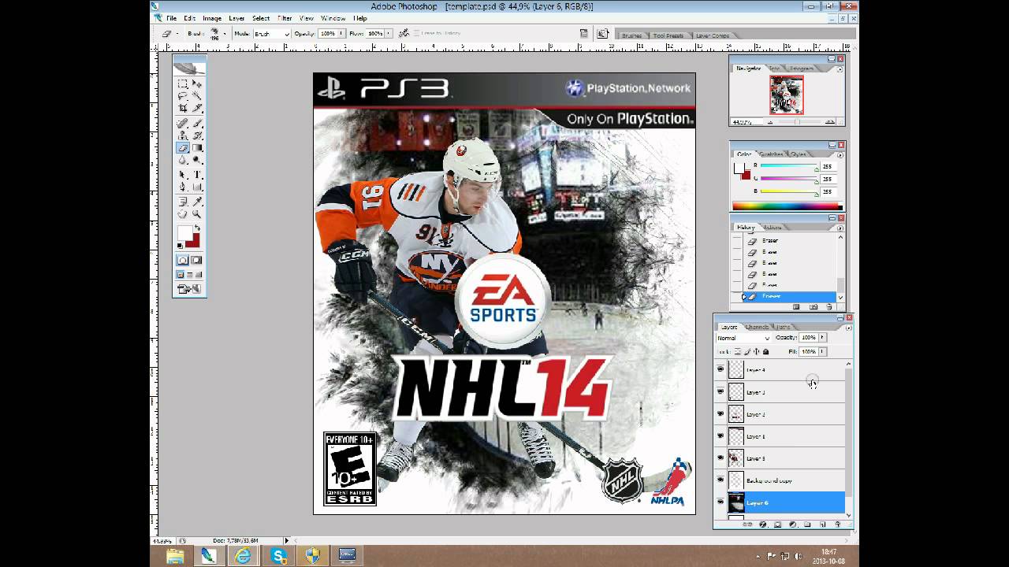Open Flow slider arrow in options bar
The width and height of the screenshot is (1009, 567).
[x=389, y=34]
